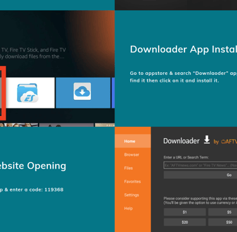The height and width of the screenshot is (232, 237).
Task: Choose the $1 donation button
Action: coord(185,212)
